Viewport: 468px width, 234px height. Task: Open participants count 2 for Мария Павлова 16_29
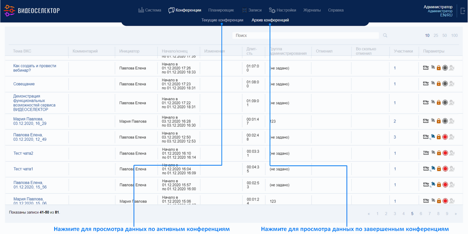[x=395, y=121]
